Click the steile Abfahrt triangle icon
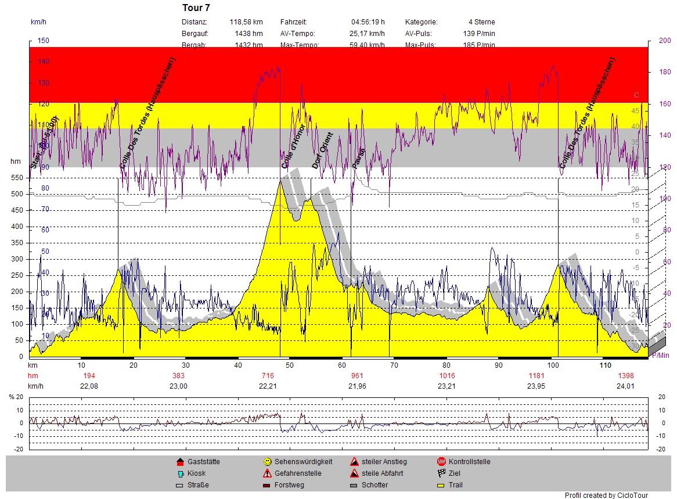The height and width of the screenshot is (499, 677). tap(354, 473)
